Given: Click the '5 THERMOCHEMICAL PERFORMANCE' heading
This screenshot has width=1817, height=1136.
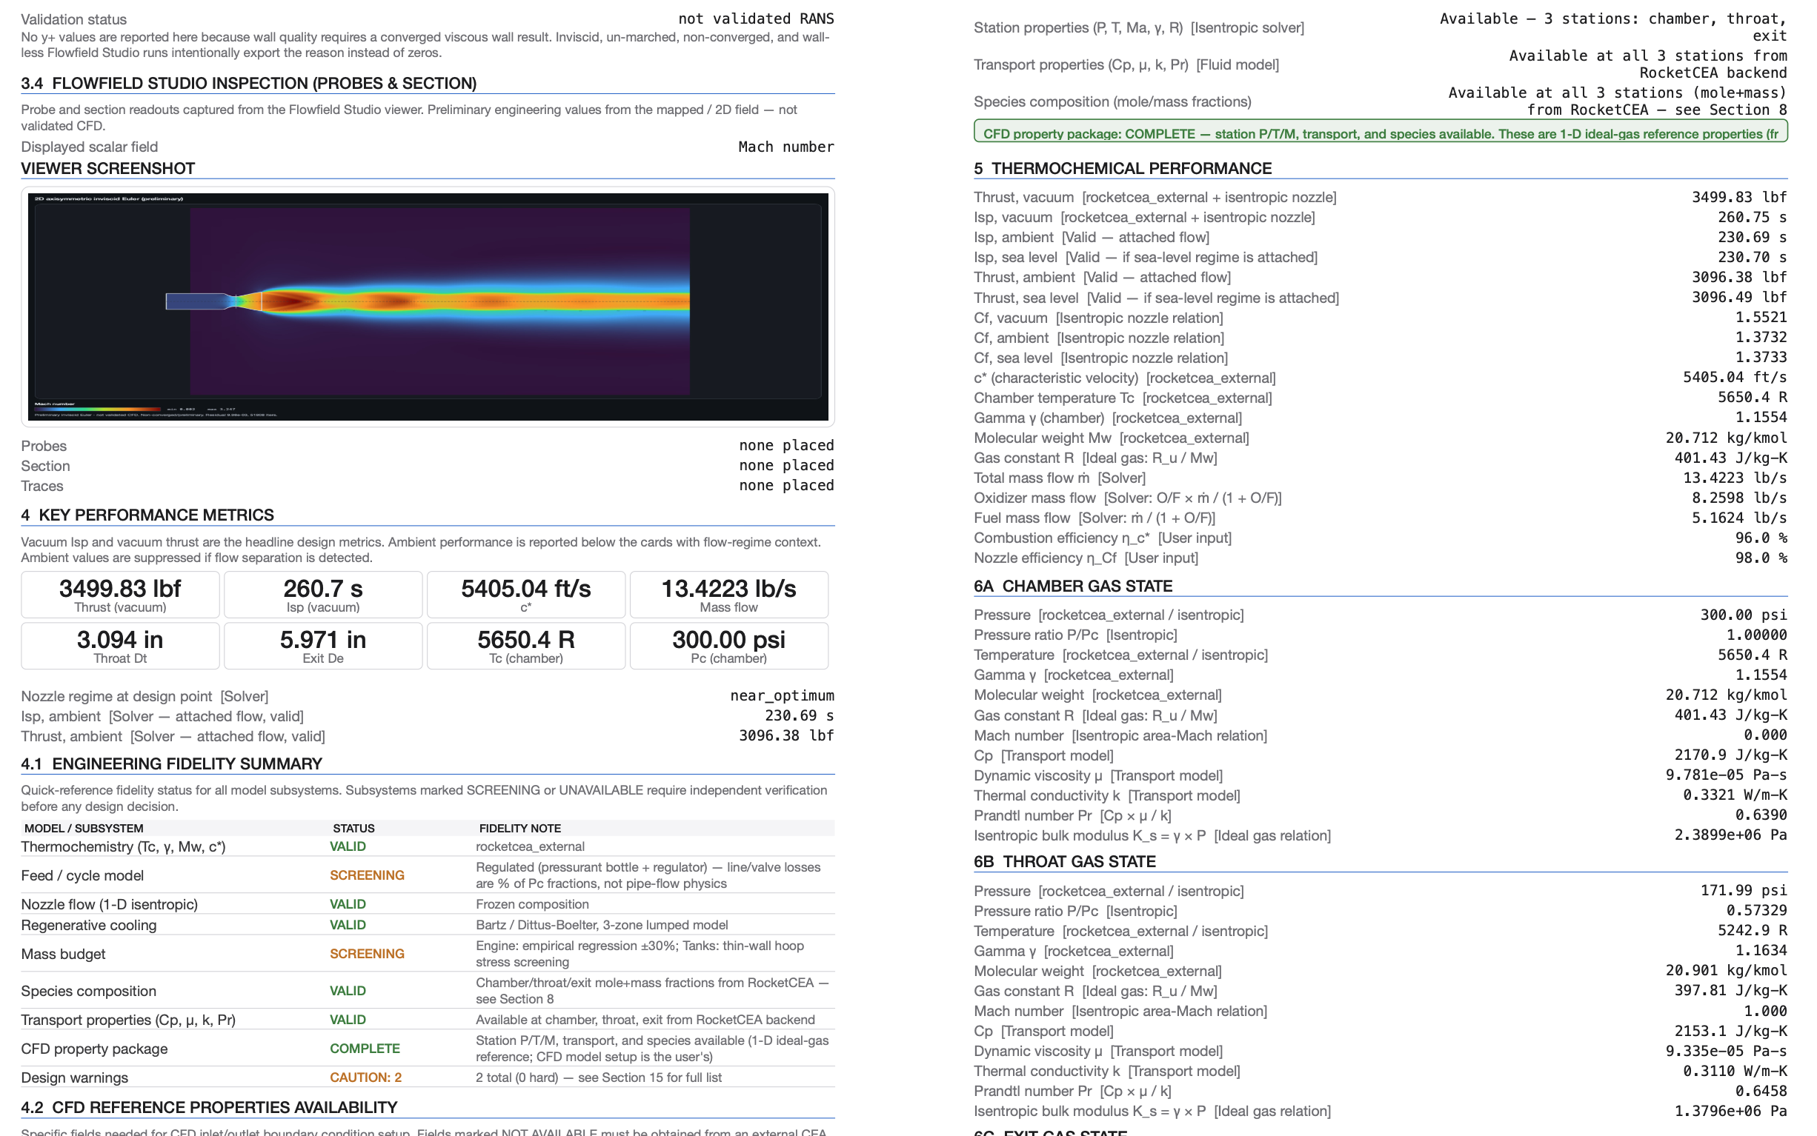Looking at the screenshot, I should [x=1123, y=168].
